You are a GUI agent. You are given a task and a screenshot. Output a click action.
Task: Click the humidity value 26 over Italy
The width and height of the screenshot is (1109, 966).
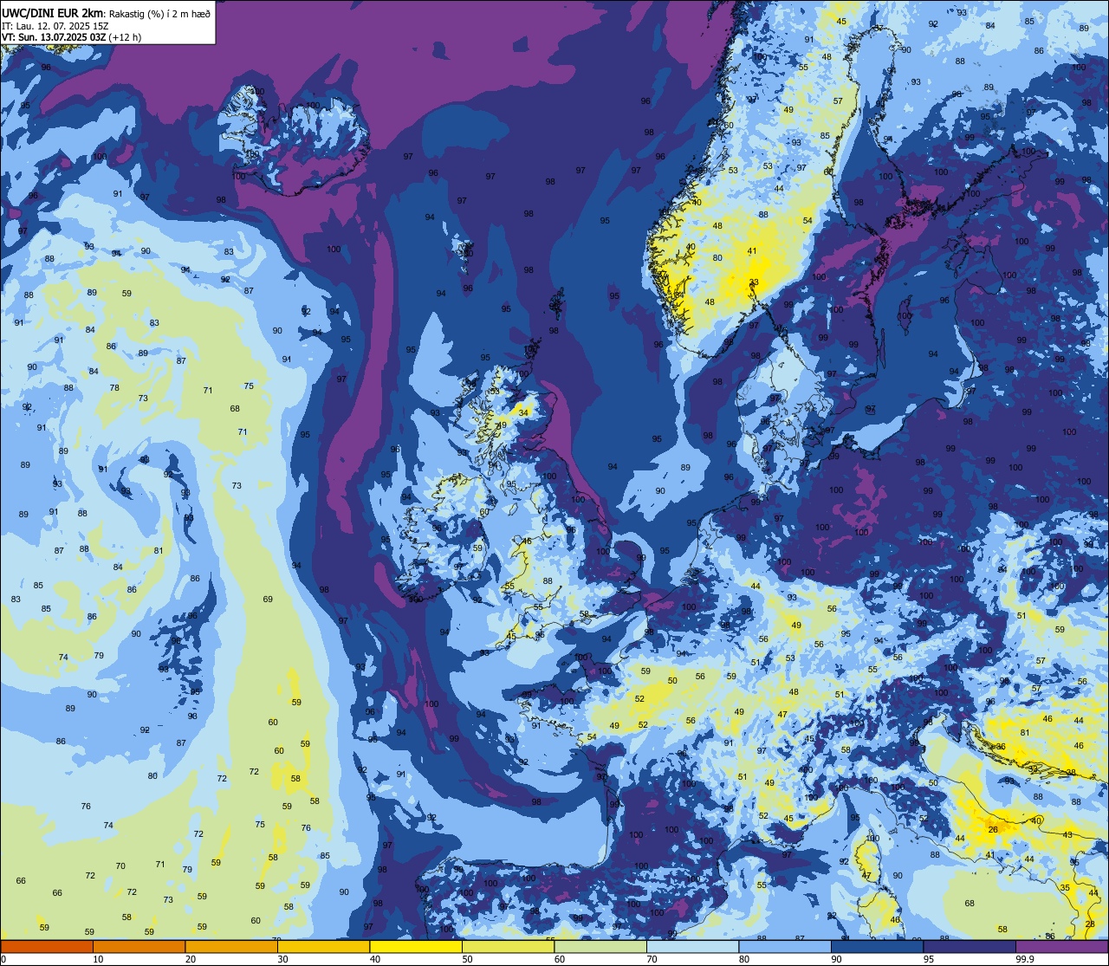993,829
